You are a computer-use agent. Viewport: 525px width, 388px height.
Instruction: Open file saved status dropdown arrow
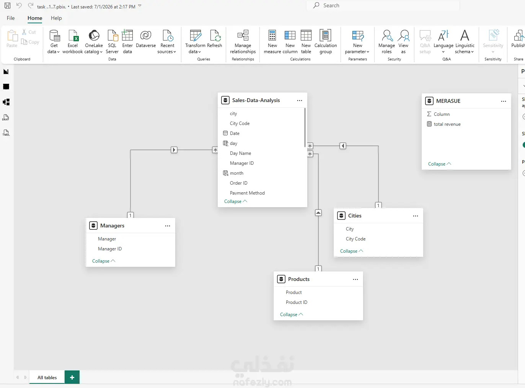click(x=140, y=6)
